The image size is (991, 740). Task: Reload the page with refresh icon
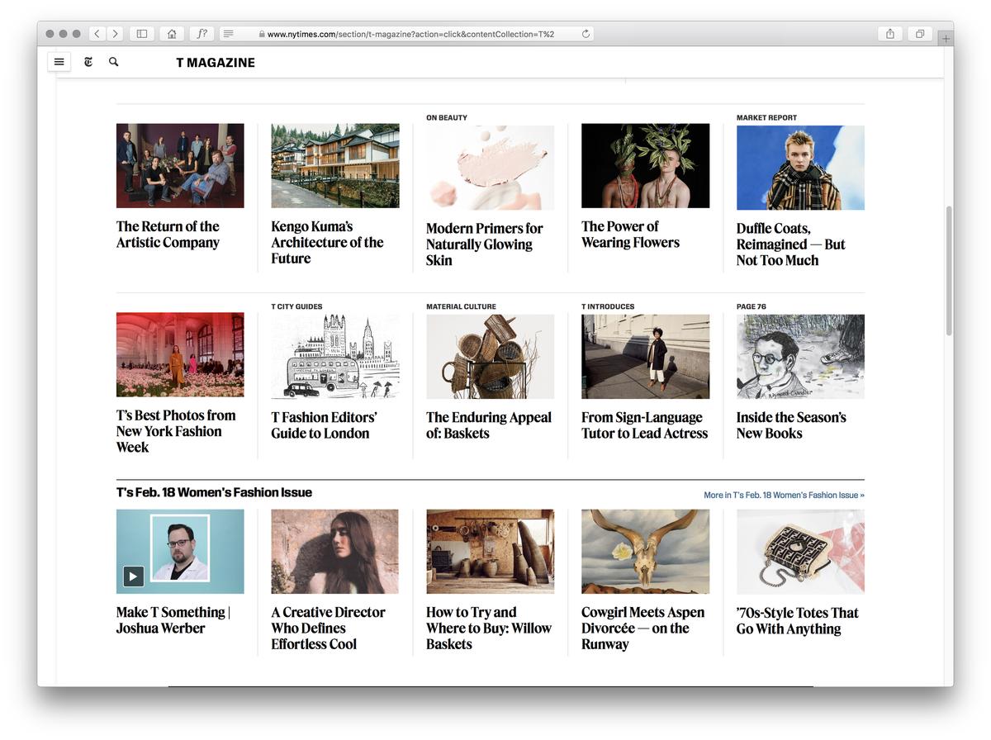586,34
